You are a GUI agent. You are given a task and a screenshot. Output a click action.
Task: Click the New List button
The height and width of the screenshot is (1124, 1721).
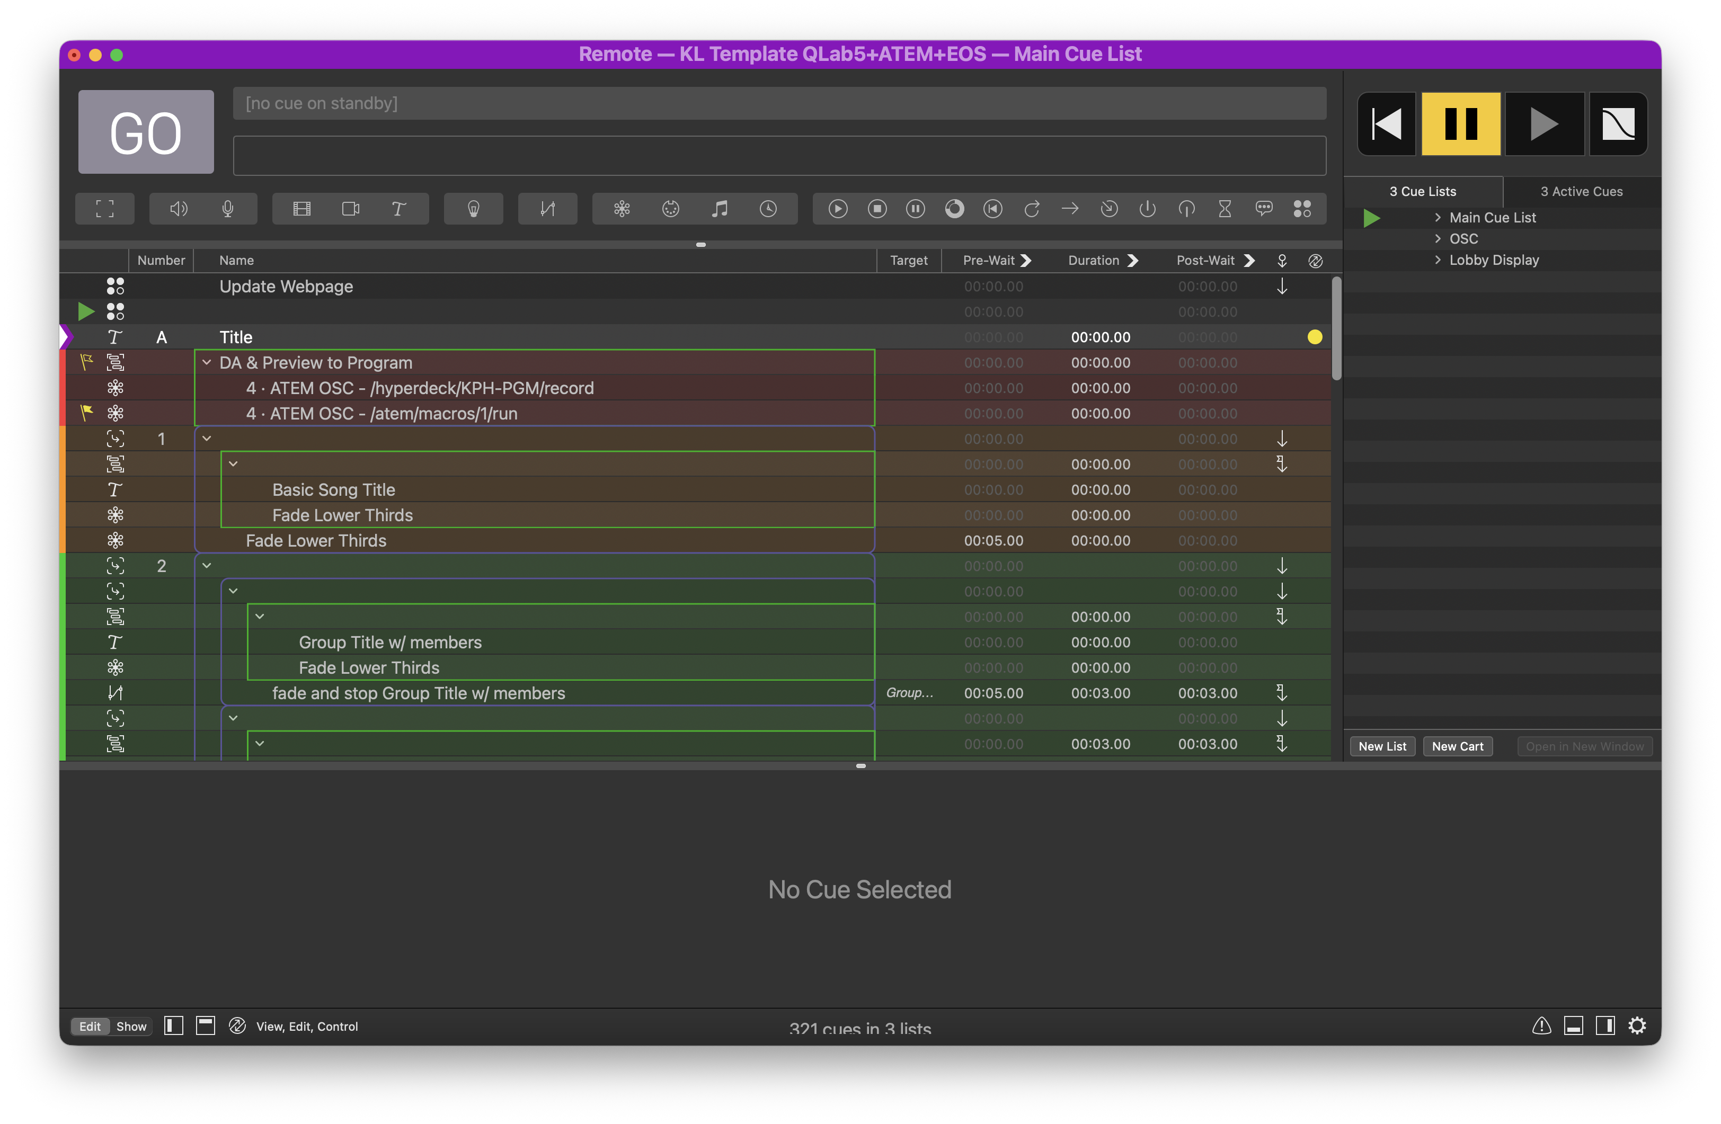[1382, 747]
